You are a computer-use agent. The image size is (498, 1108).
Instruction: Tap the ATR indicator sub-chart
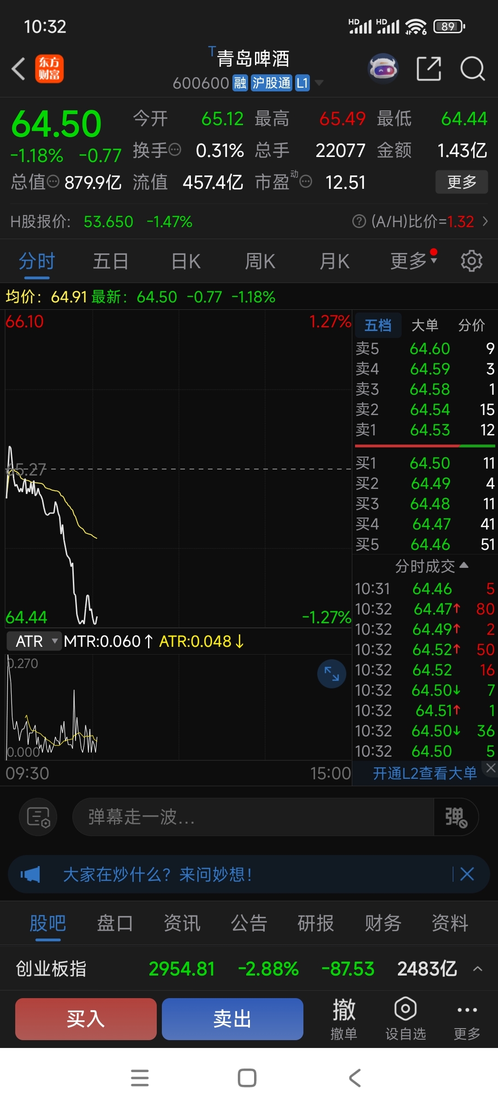pyautogui.click(x=178, y=707)
